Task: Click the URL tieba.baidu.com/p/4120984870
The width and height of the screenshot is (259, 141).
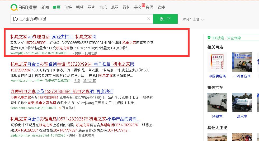Action: coord(33,108)
